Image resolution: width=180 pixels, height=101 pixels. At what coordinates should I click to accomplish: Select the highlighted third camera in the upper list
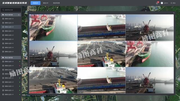point(11,27)
